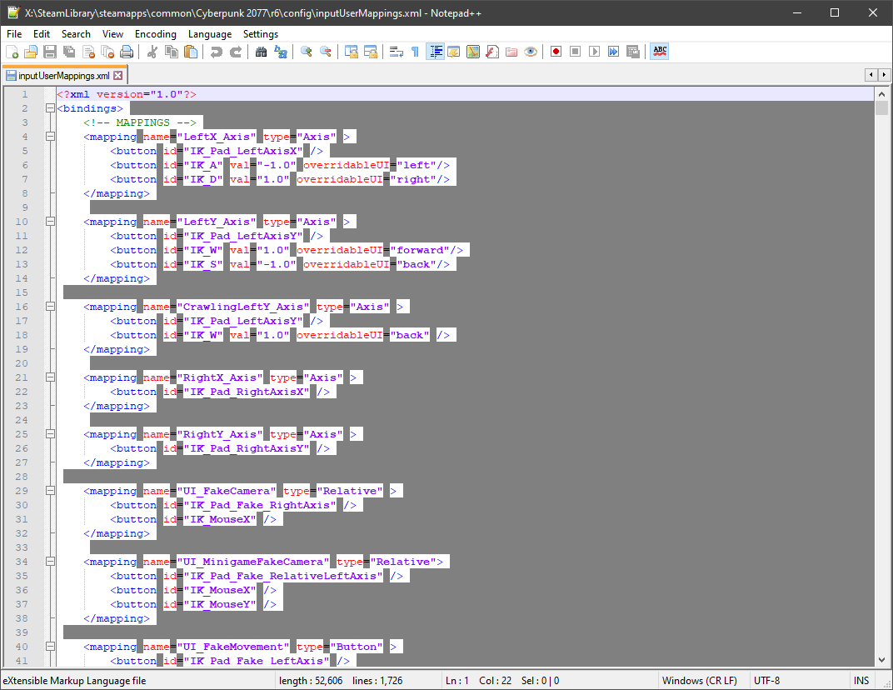Click the Run macro multiple times icon
Screen dimensions: 893x690
pyautogui.click(x=614, y=52)
